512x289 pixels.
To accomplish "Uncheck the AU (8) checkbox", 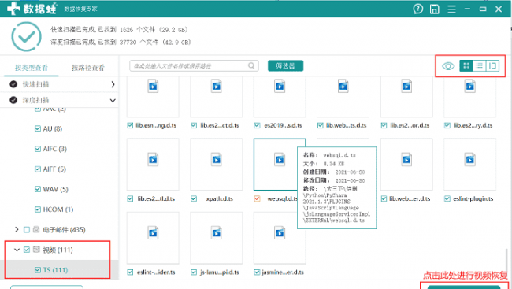I will [38, 128].
